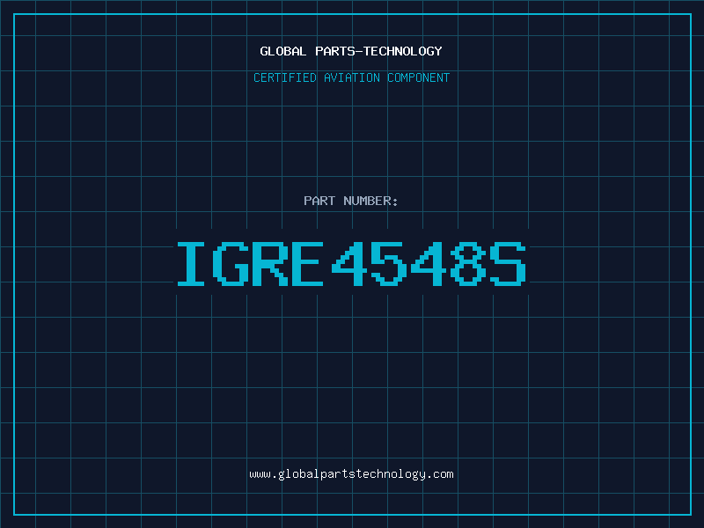The height and width of the screenshot is (528, 704).
Task: Click the GLOBAL PARTS-TECHNOLOGY heading
Action: click(351, 51)
